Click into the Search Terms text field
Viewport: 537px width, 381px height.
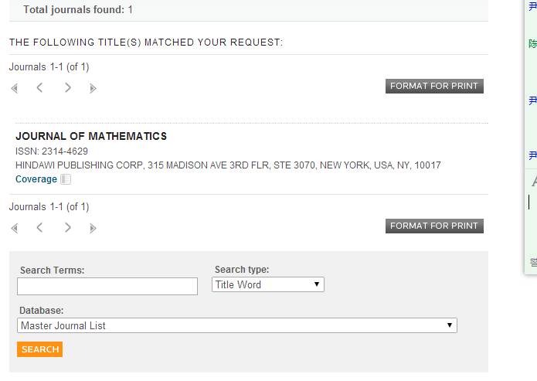[107, 287]
